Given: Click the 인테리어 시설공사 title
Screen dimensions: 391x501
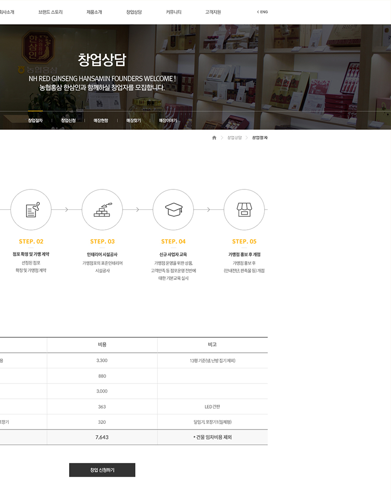Looking at the screenshot, I should point(102,255).
